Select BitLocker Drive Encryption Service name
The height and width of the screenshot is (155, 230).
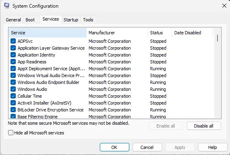point(51,110)
